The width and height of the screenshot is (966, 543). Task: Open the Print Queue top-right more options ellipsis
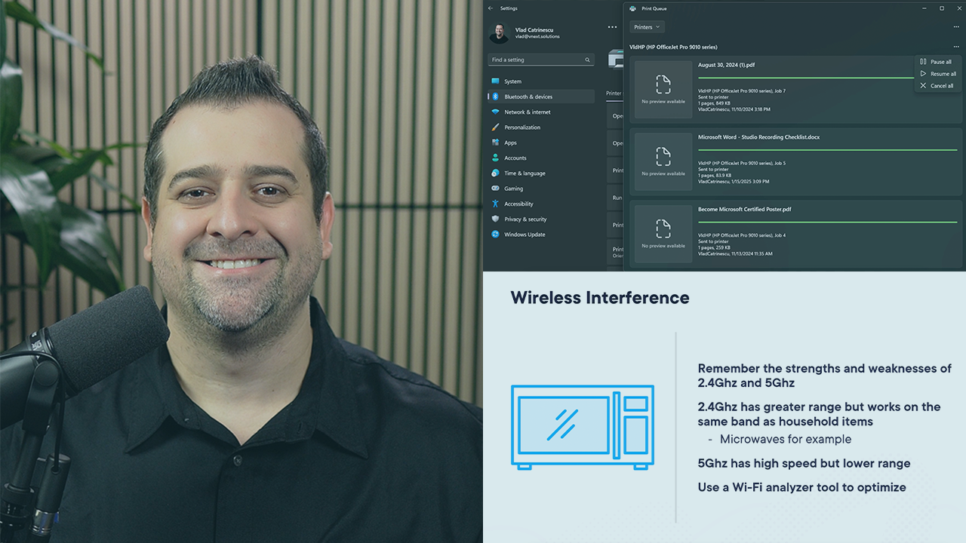coord(956,27)
